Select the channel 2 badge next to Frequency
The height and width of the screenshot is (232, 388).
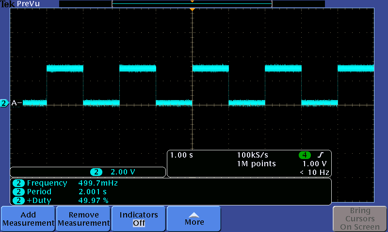click(x=18, y=183)
